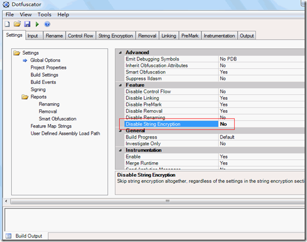Switch to the Instrumentation tab
Image resolution: width=307 pixels, height=242 pixels.
(x=219, y=36)
